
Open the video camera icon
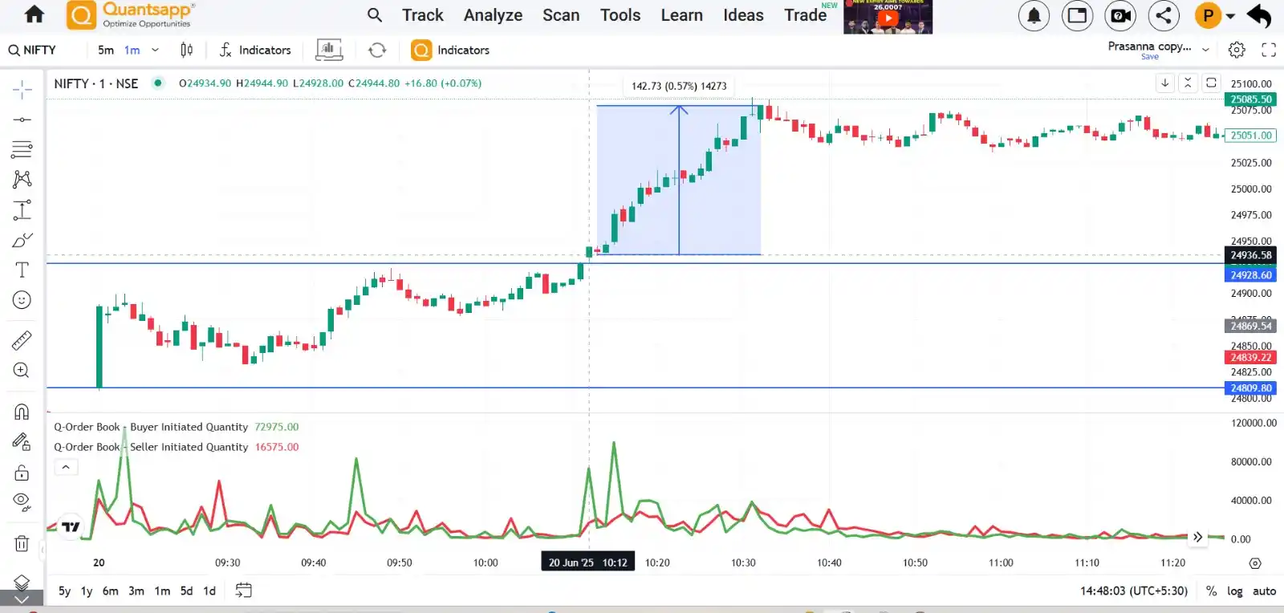pyautogui.click(x=1120, y=15)
